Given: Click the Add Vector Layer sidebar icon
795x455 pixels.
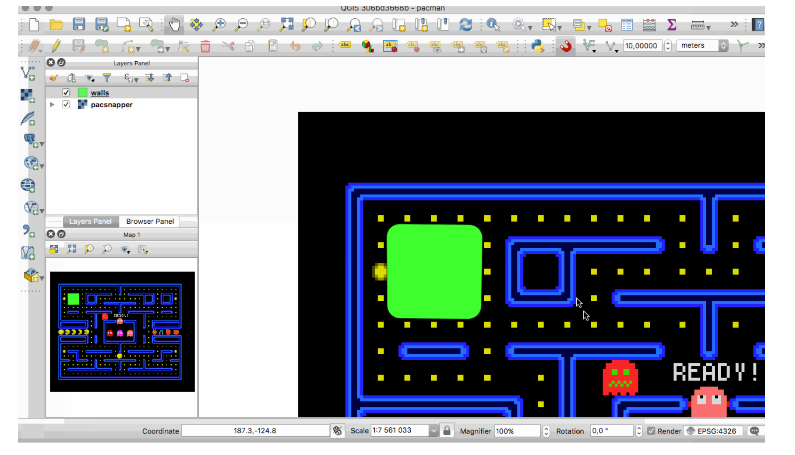Looking at the screenshot, I should click(28, 74).
